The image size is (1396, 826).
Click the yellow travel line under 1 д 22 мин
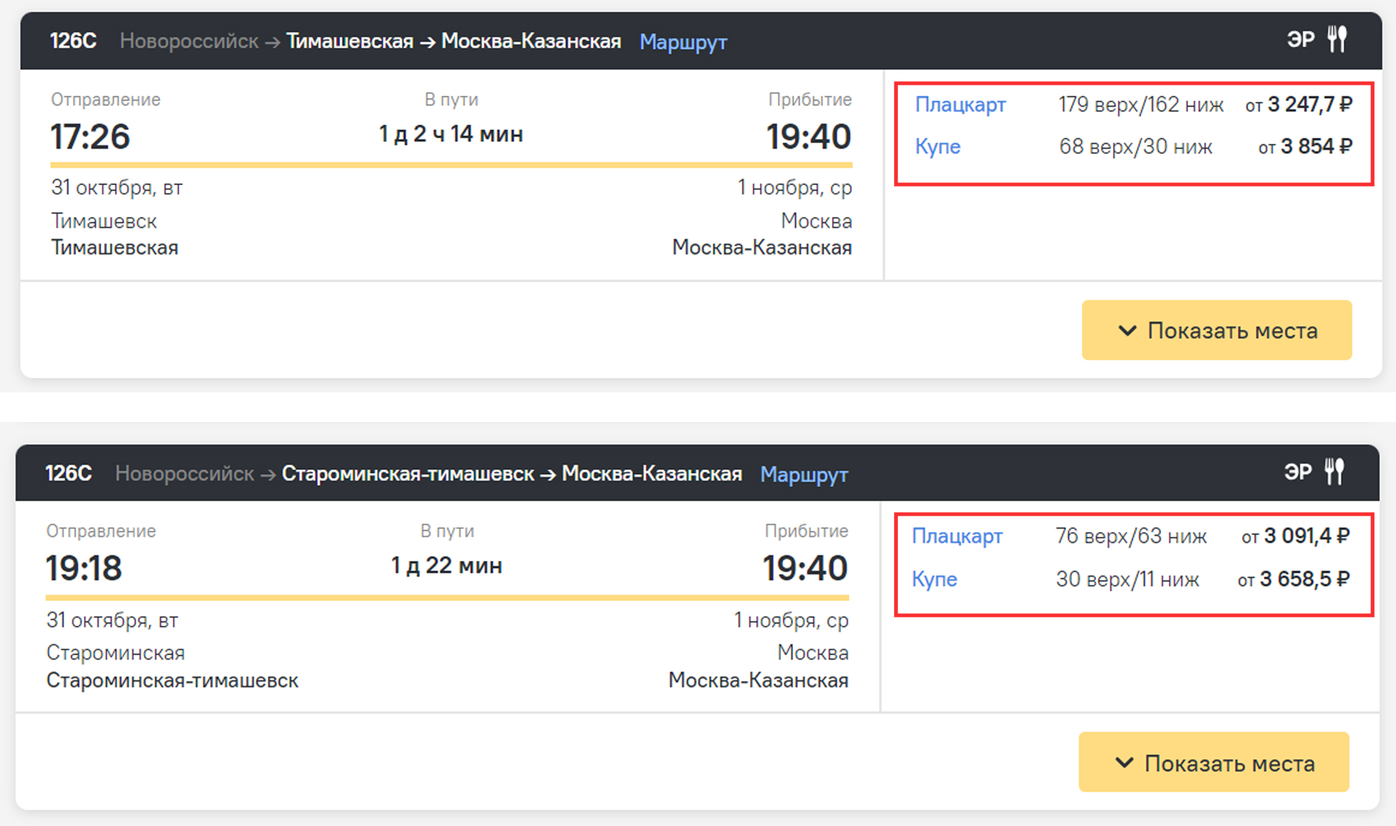[x=447, y=597]
